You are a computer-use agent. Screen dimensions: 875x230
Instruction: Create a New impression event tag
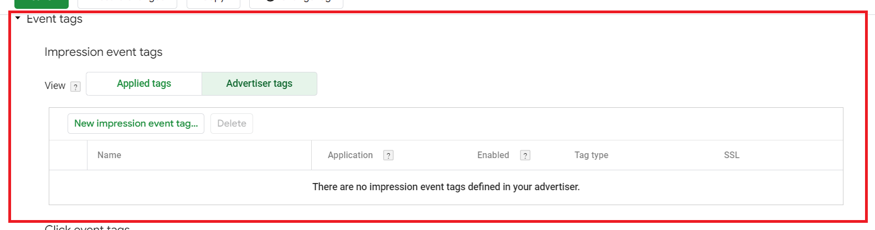[136, 123]
